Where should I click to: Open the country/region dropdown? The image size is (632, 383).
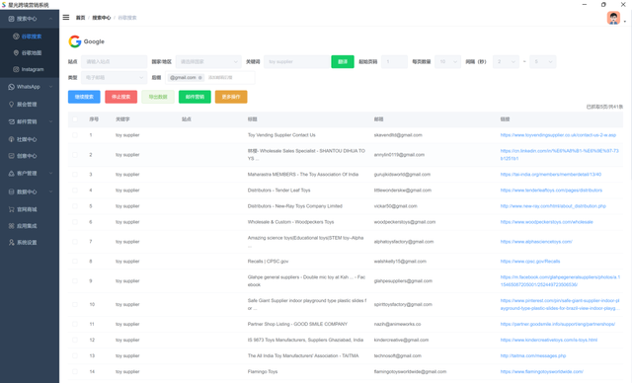(208, 61)
